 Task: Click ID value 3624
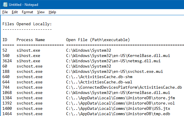(7, 61)
